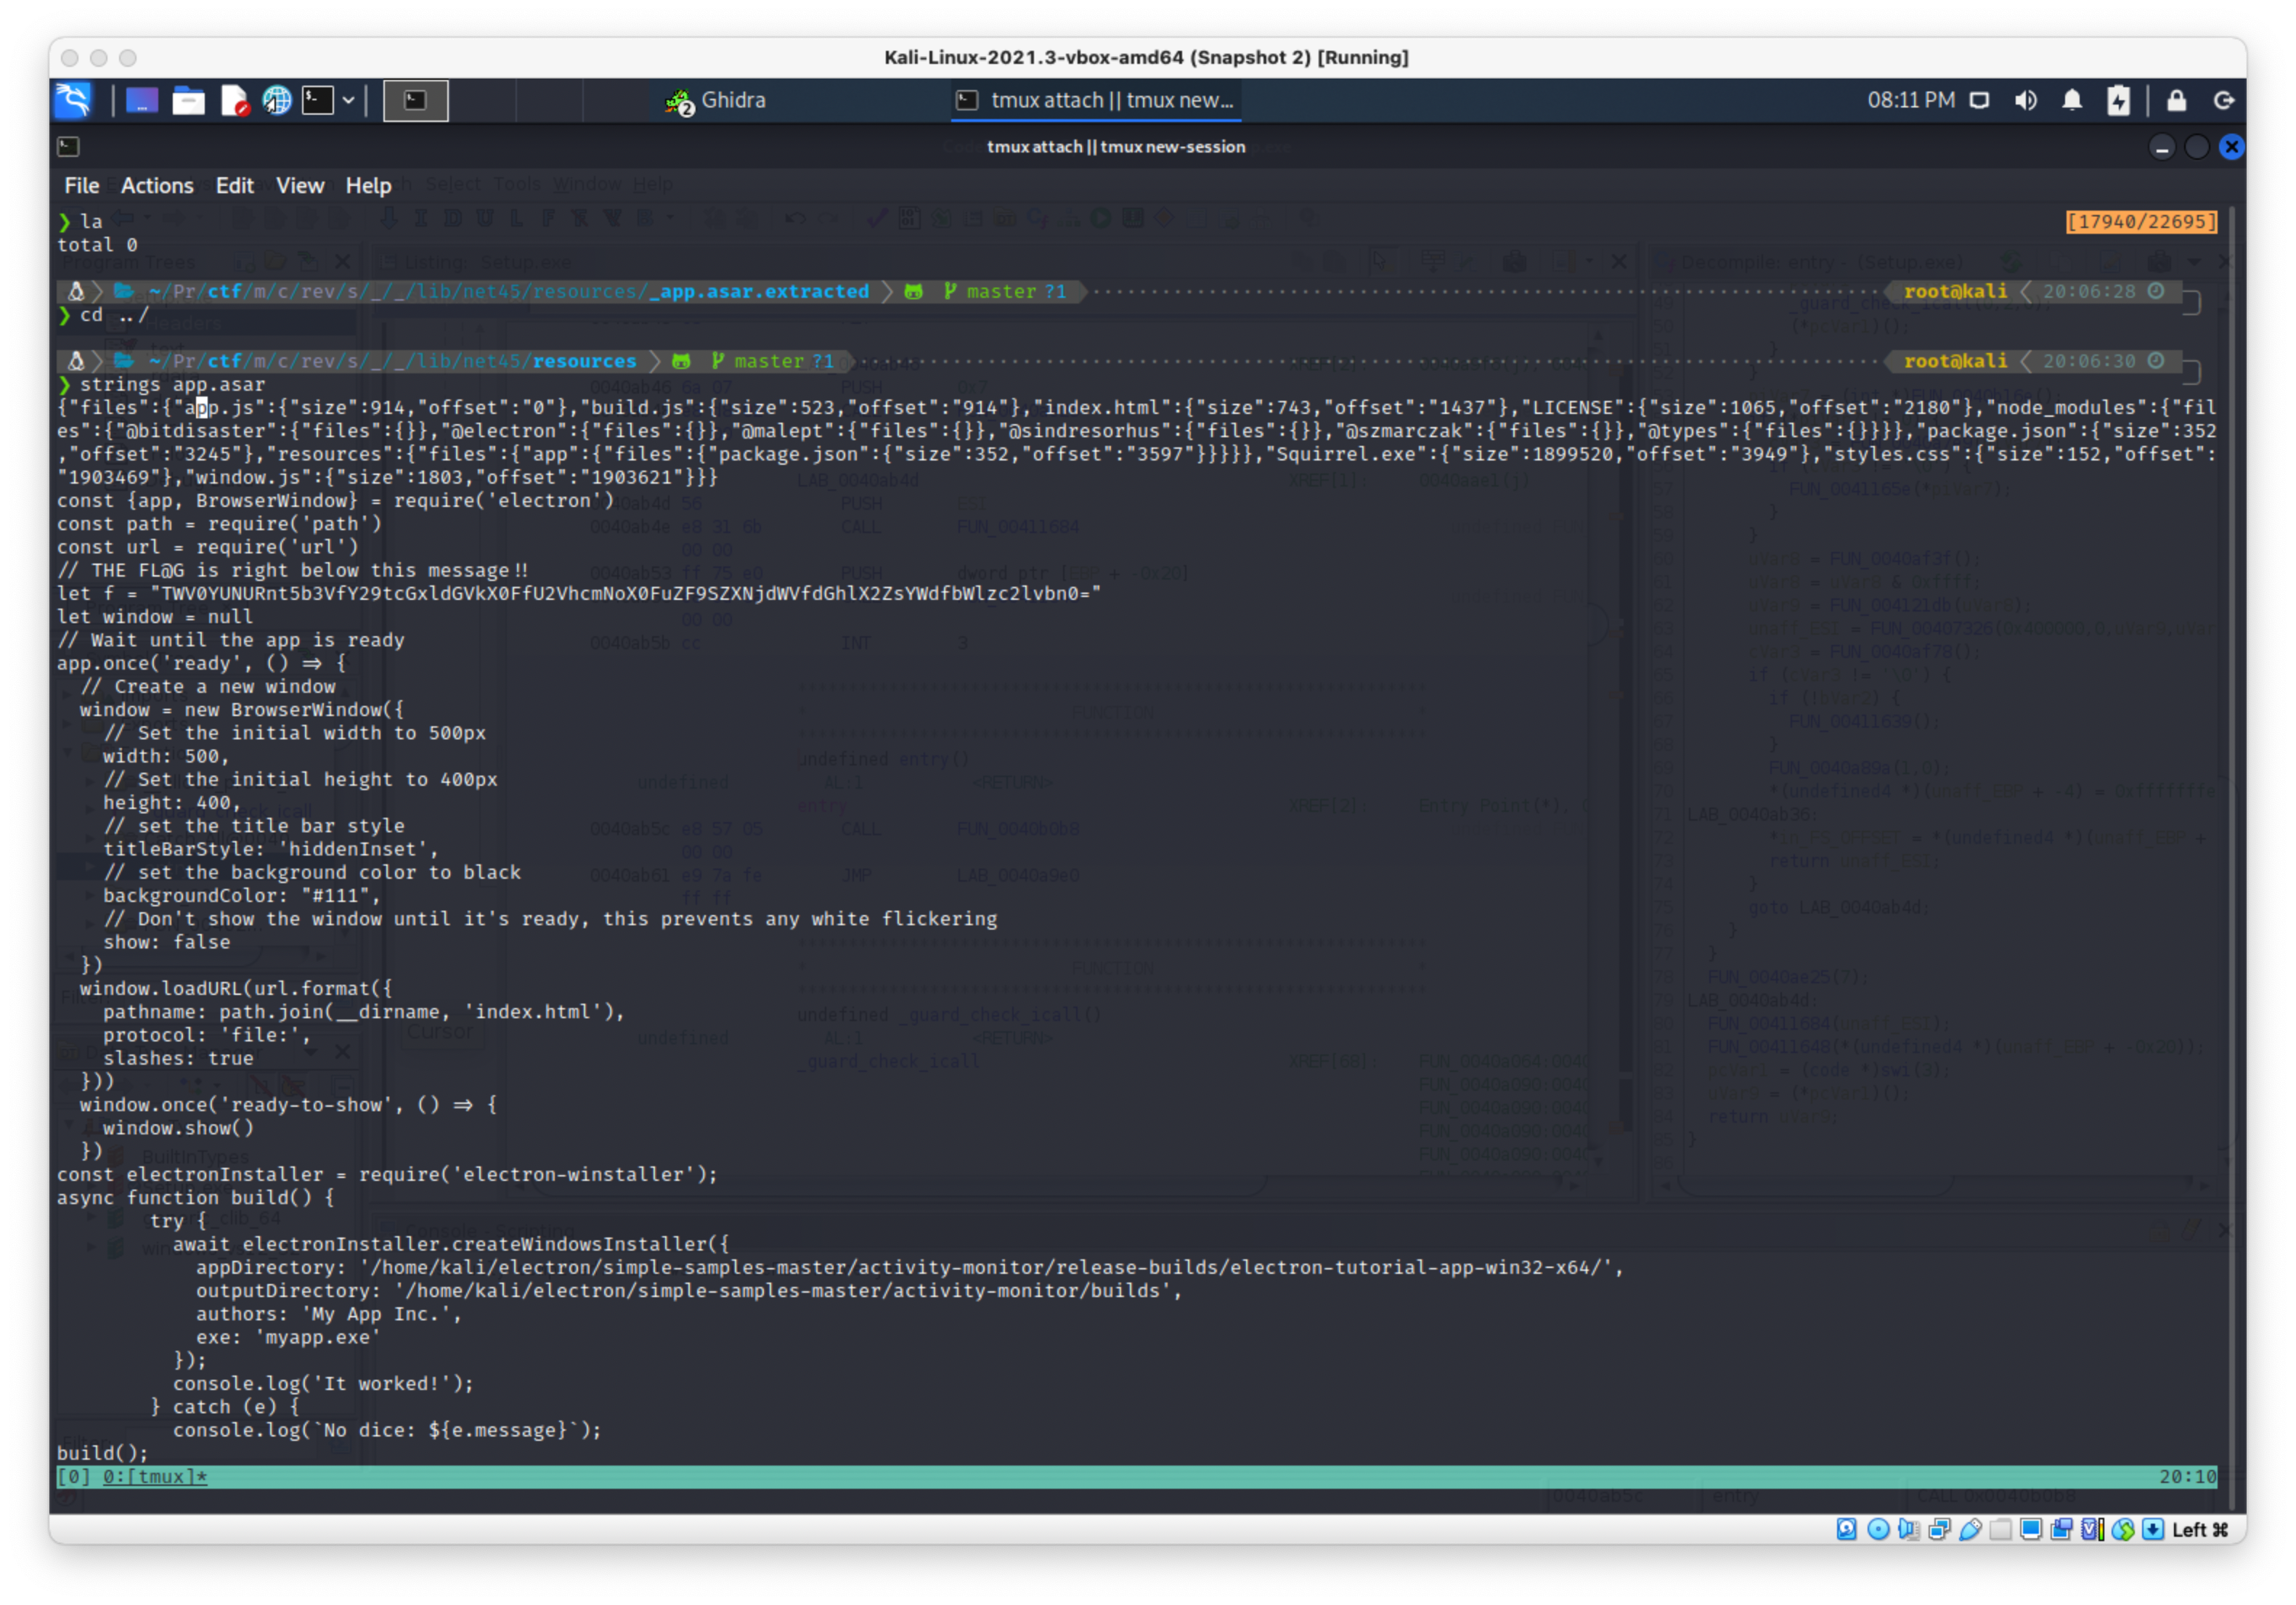Click the blue show-desktop panel icon
Viewport: 2296px width, 1605px height.
(141, 100)
